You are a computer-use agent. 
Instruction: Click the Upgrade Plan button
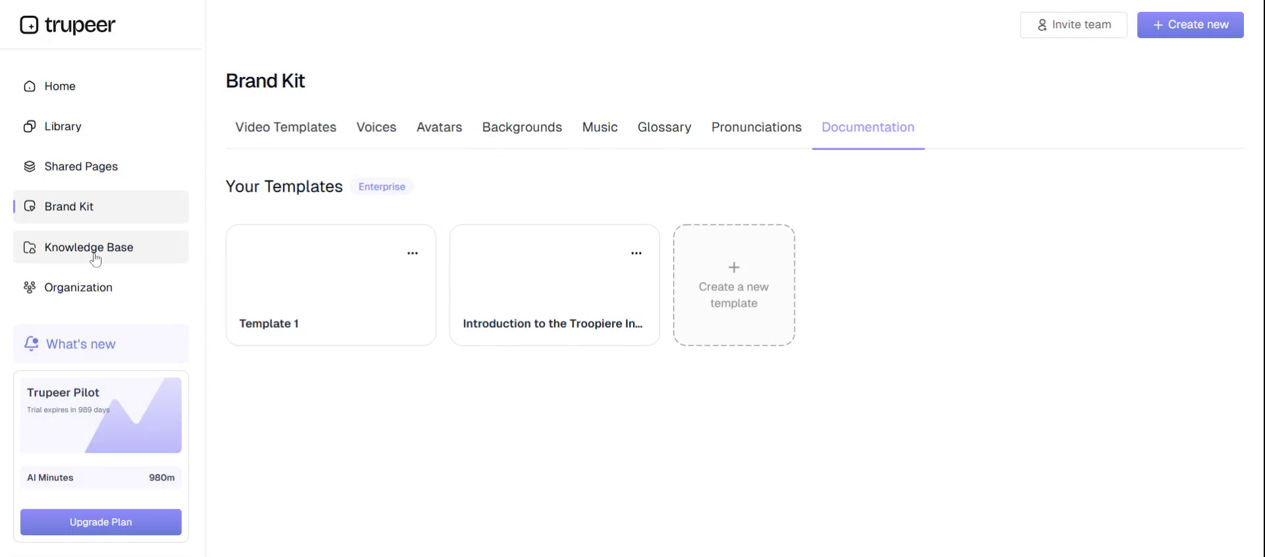coord(101,522)
